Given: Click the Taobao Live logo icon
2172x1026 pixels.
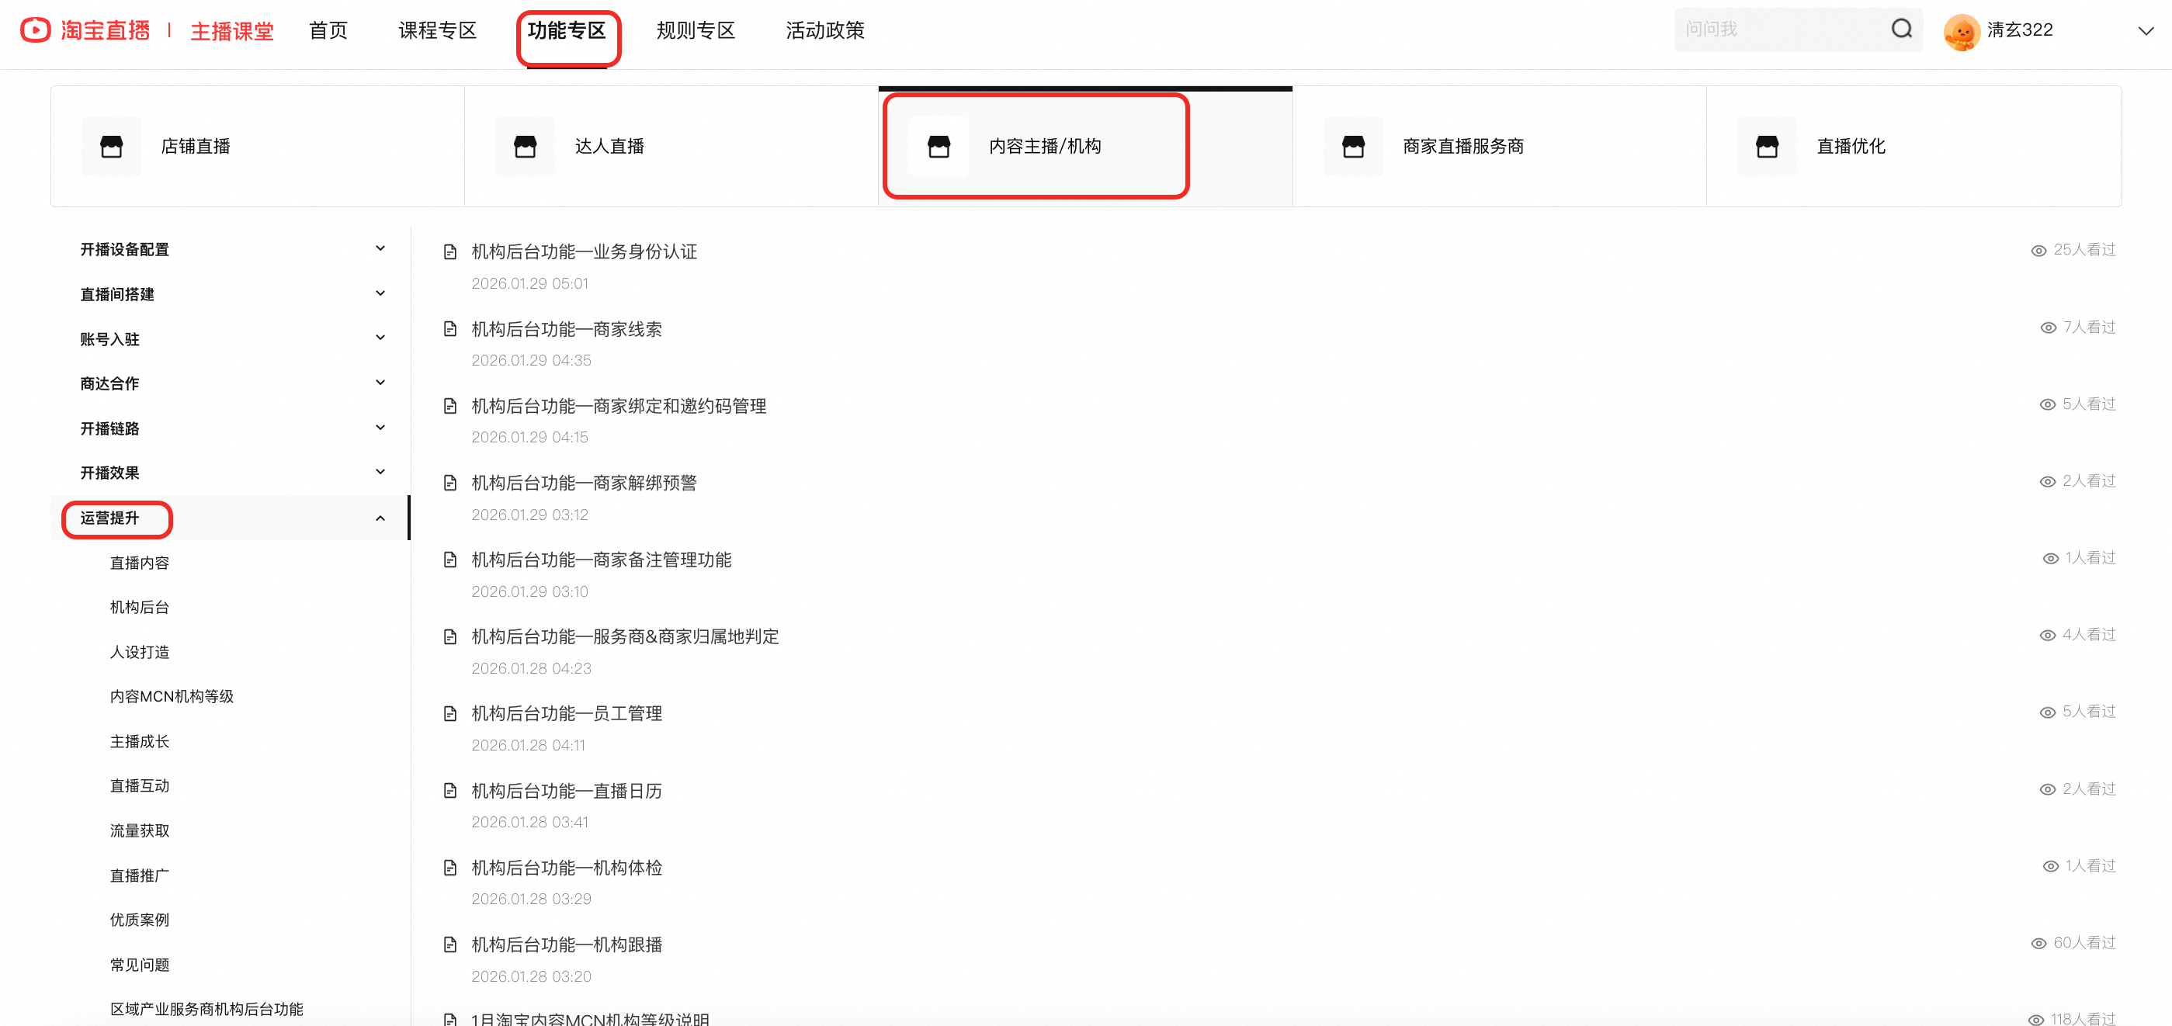Looking at the screenshot, I should tap(36, 30).
